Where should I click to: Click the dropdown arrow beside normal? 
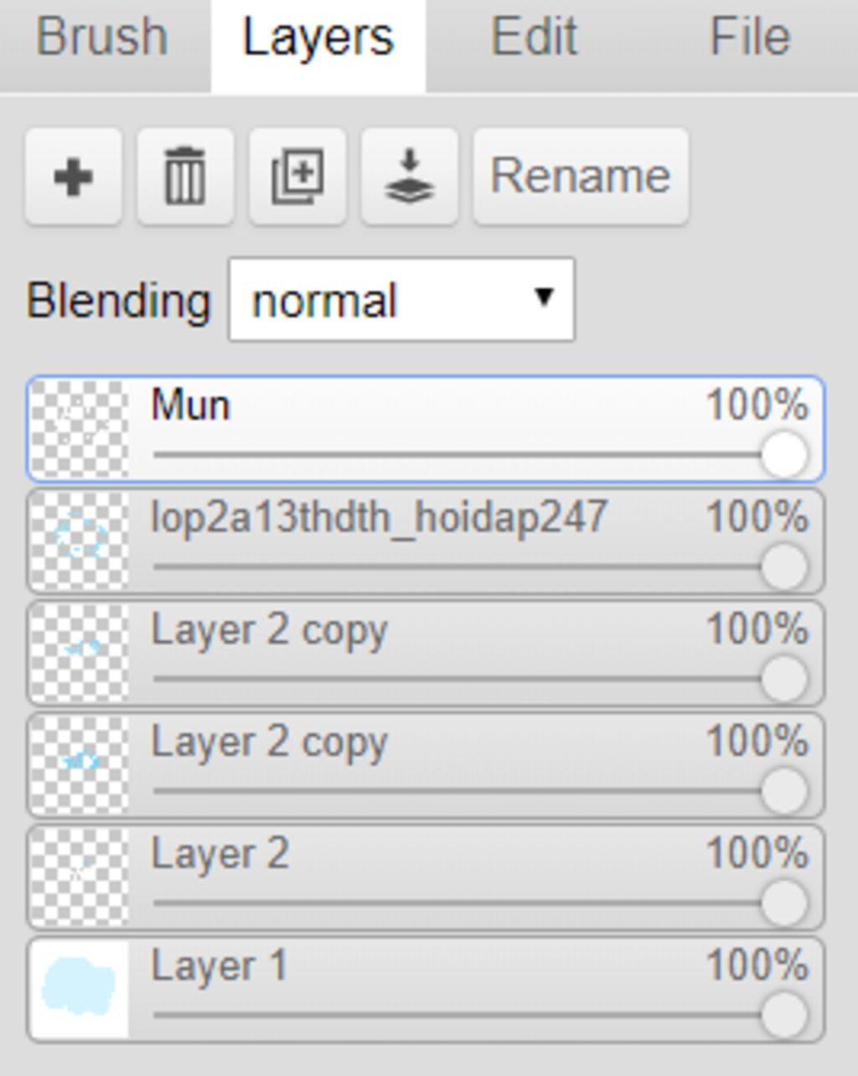(544, 297)
